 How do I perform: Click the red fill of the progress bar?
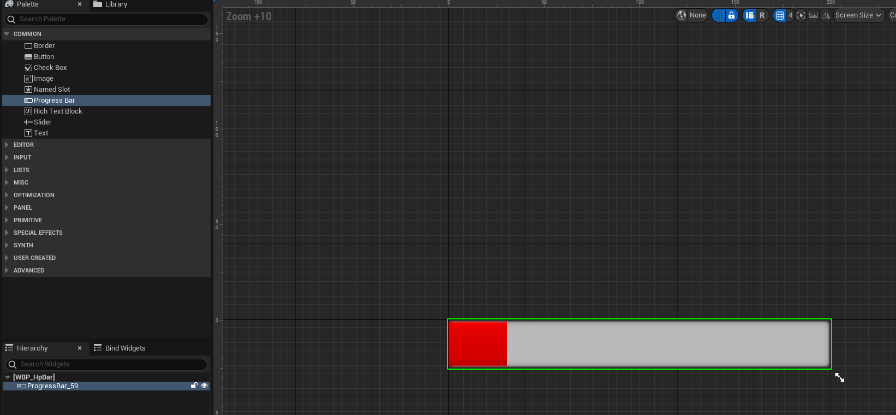pyautogui.click(x=478, y=344)
